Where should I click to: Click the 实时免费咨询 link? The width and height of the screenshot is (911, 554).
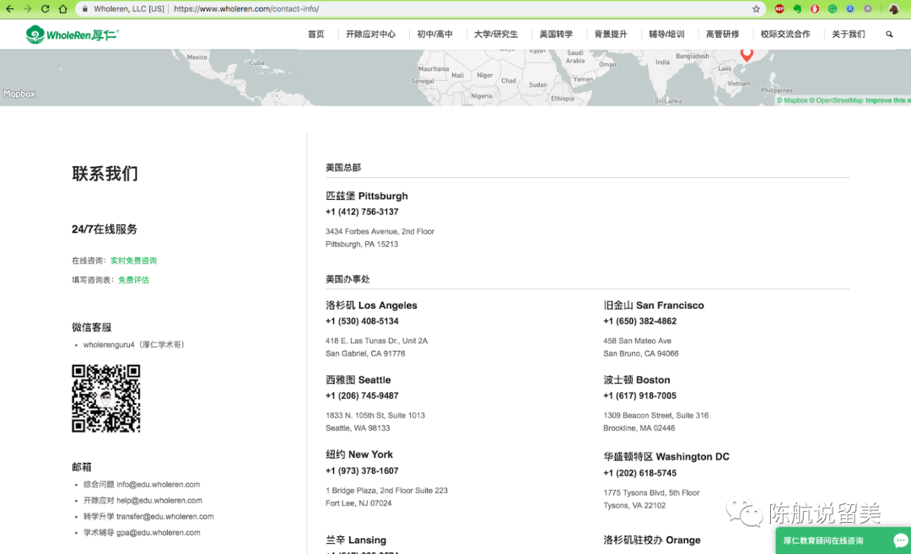pyautogui.click(x=133, y=261)
